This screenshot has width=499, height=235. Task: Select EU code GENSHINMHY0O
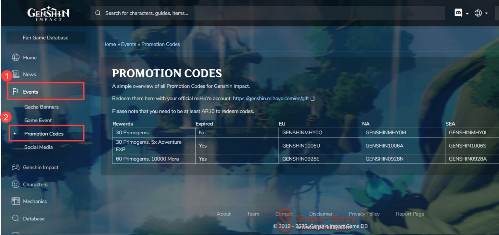tap(302, 132)
